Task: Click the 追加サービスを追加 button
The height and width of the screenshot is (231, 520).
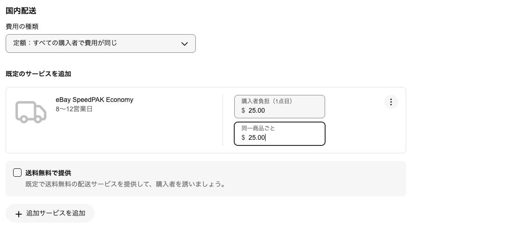Action: [50, 213]
